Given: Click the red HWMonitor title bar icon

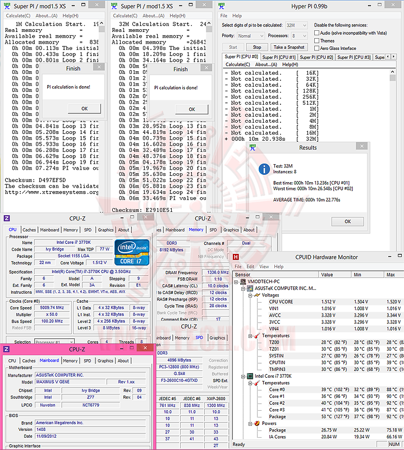Looking at the screenshot, I should (236, 257).
